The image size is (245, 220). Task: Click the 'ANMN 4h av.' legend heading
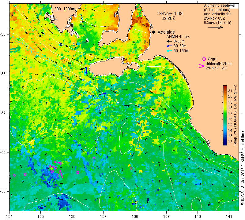point(178,37)
